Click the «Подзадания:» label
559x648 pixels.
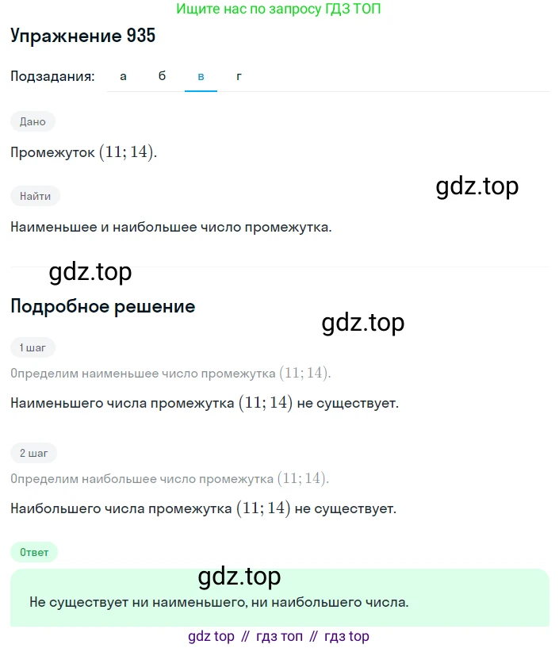(x=52, y=76)
